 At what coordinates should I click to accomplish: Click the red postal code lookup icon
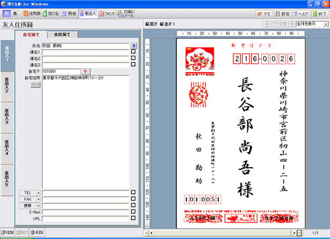tap(86, 71)
